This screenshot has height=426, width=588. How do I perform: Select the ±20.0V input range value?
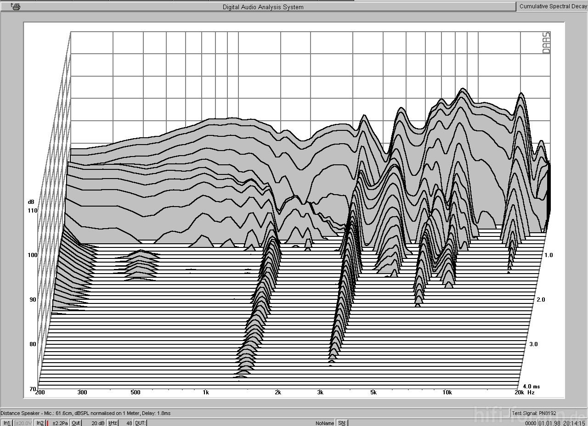pos(23,423)
